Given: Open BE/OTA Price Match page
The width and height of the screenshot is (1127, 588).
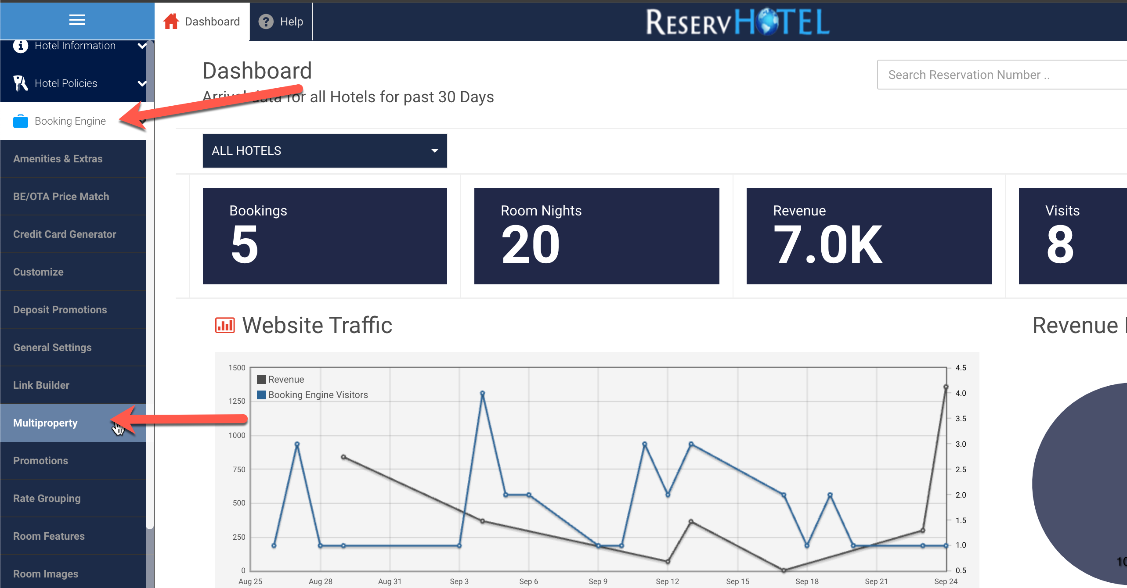Looking at the screenshot, I should (61, 197).
